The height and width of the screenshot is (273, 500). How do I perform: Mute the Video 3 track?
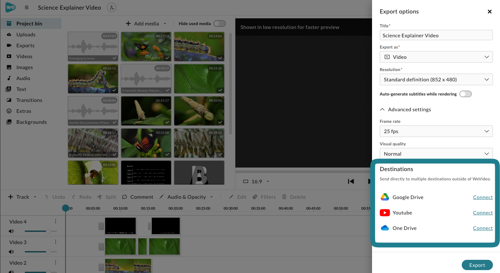click(11, 252)
